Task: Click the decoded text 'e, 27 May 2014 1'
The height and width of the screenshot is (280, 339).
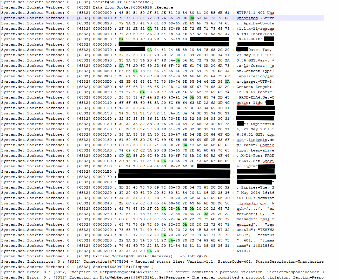Action: (x=255, y=129)
